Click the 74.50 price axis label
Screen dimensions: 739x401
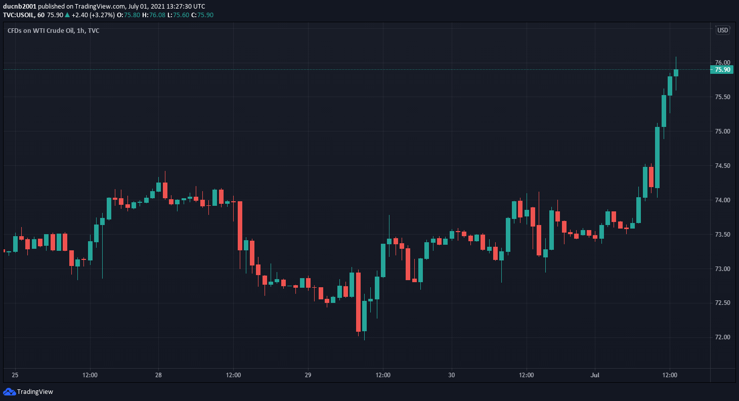pos(722,166)
